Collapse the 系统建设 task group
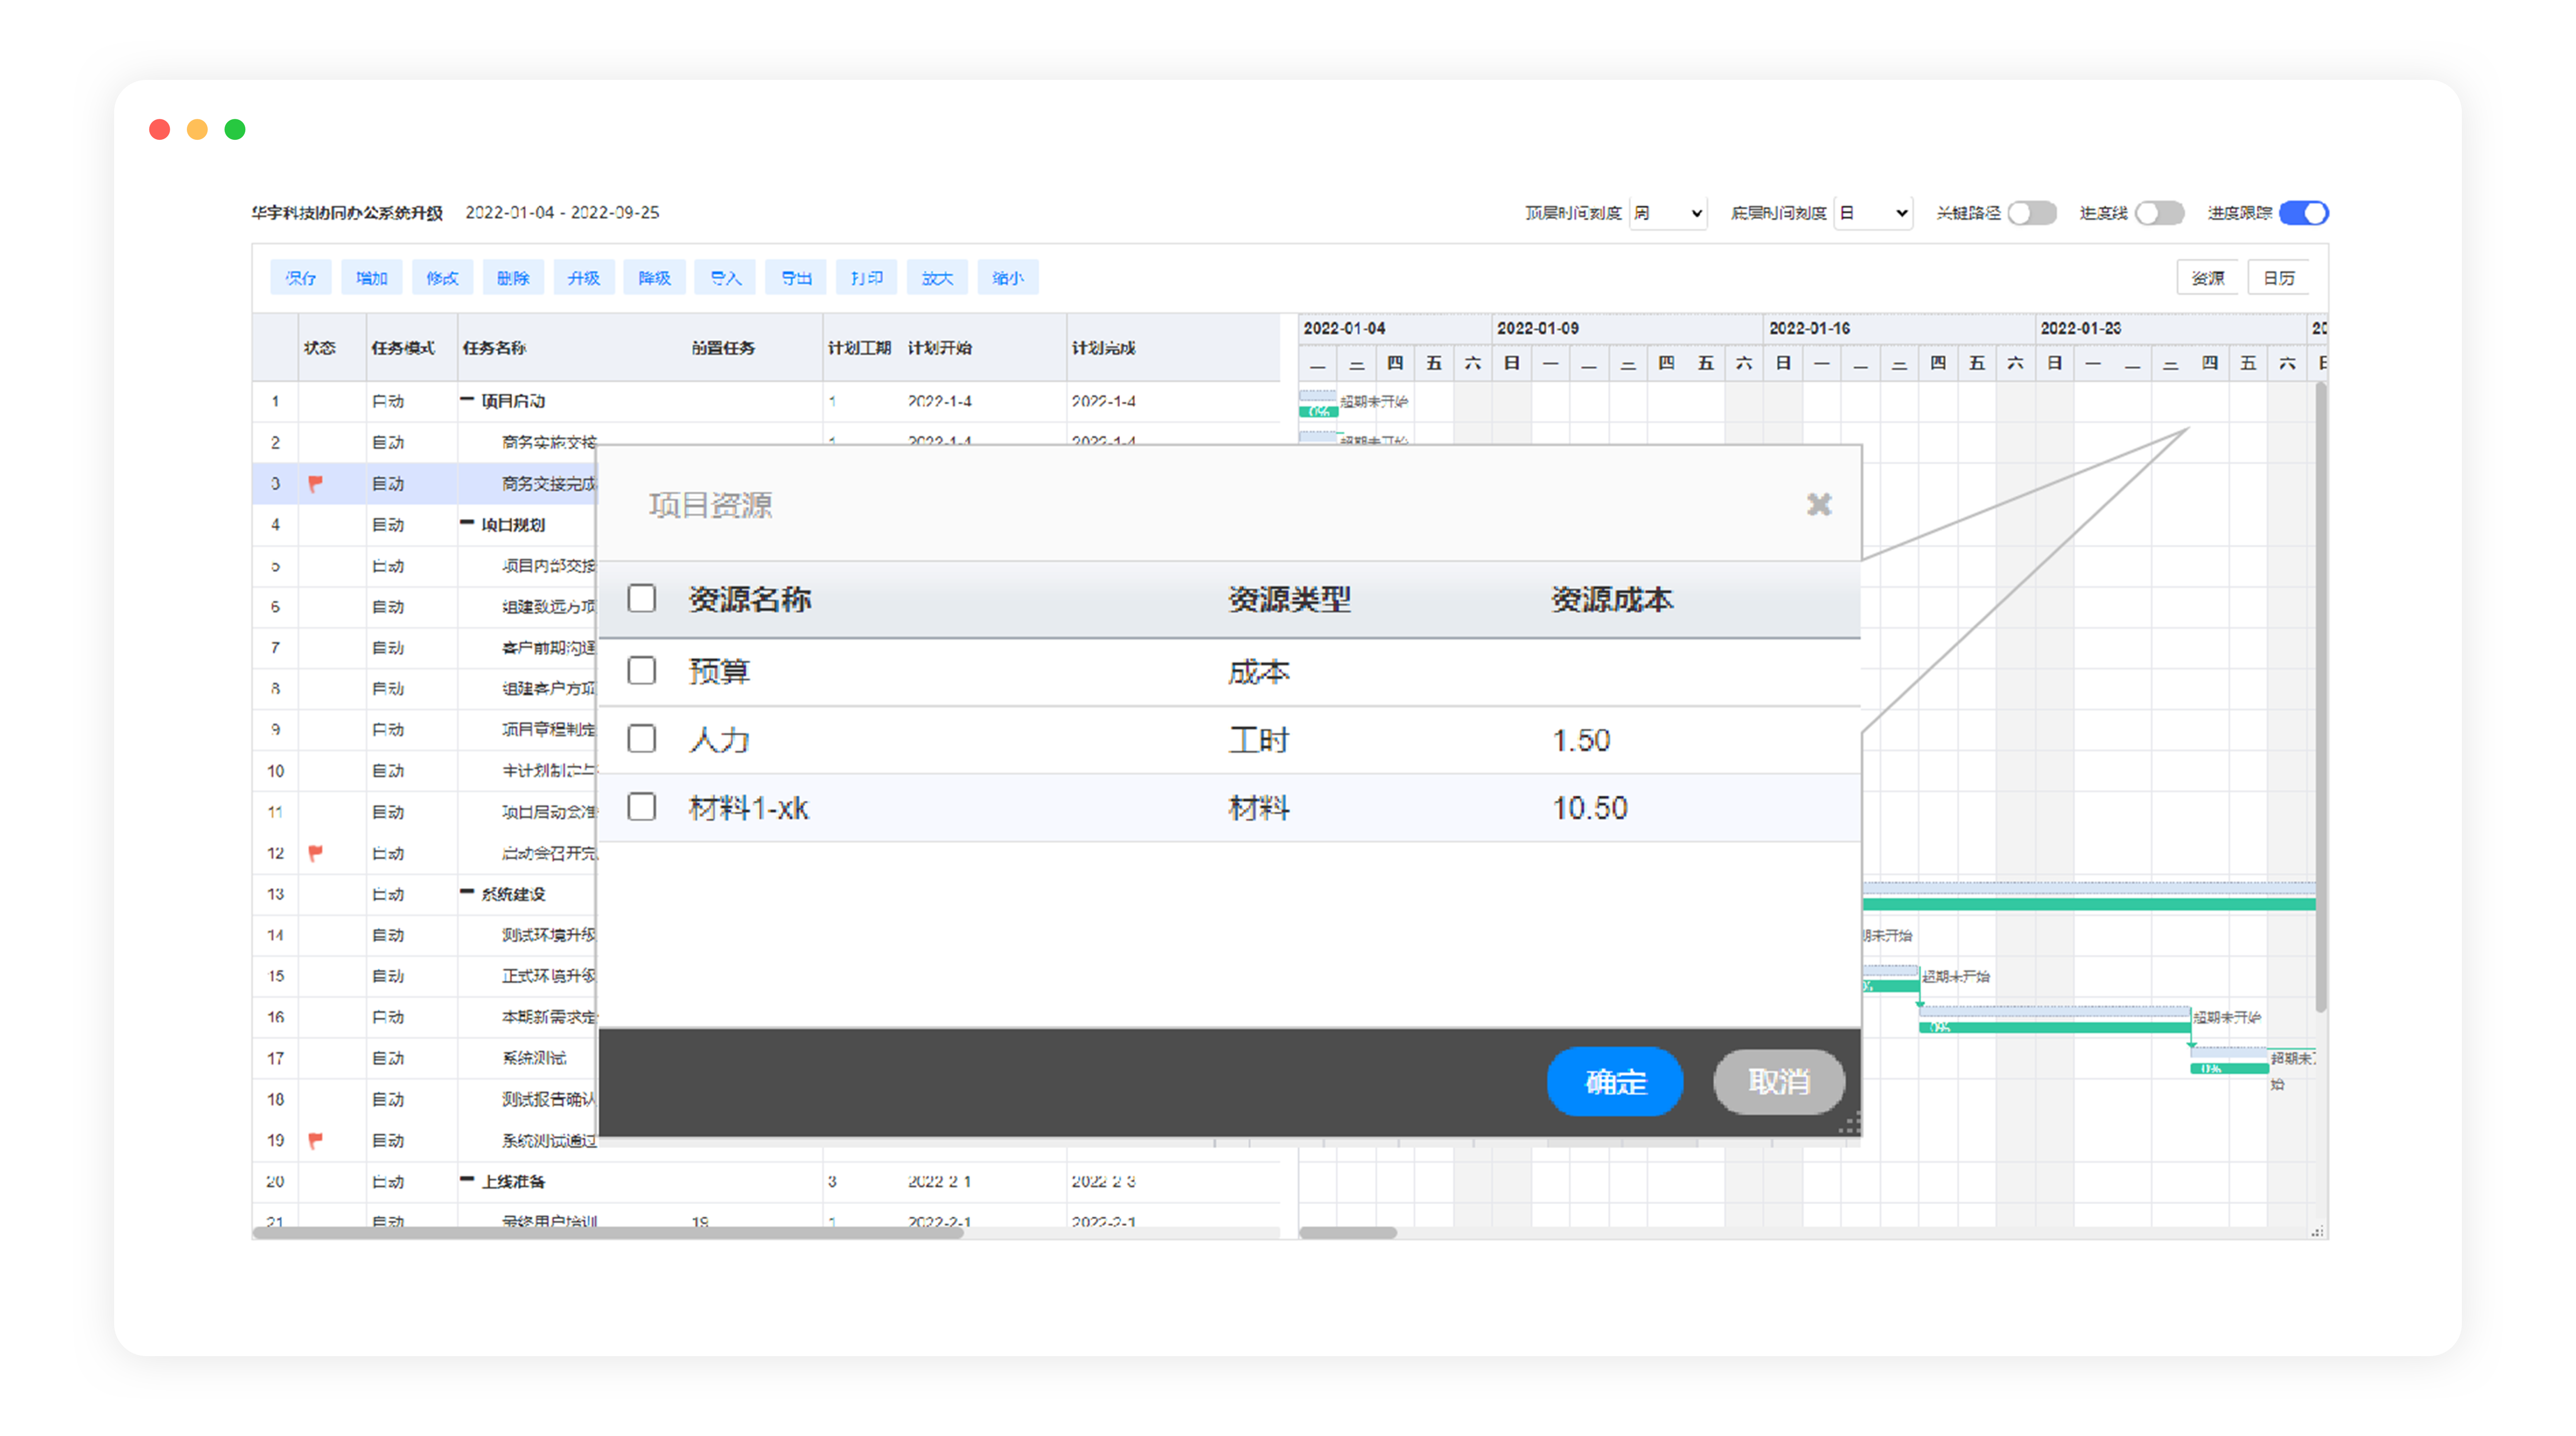This screenshot has width=2576, height=1436. tap(467, 892)
